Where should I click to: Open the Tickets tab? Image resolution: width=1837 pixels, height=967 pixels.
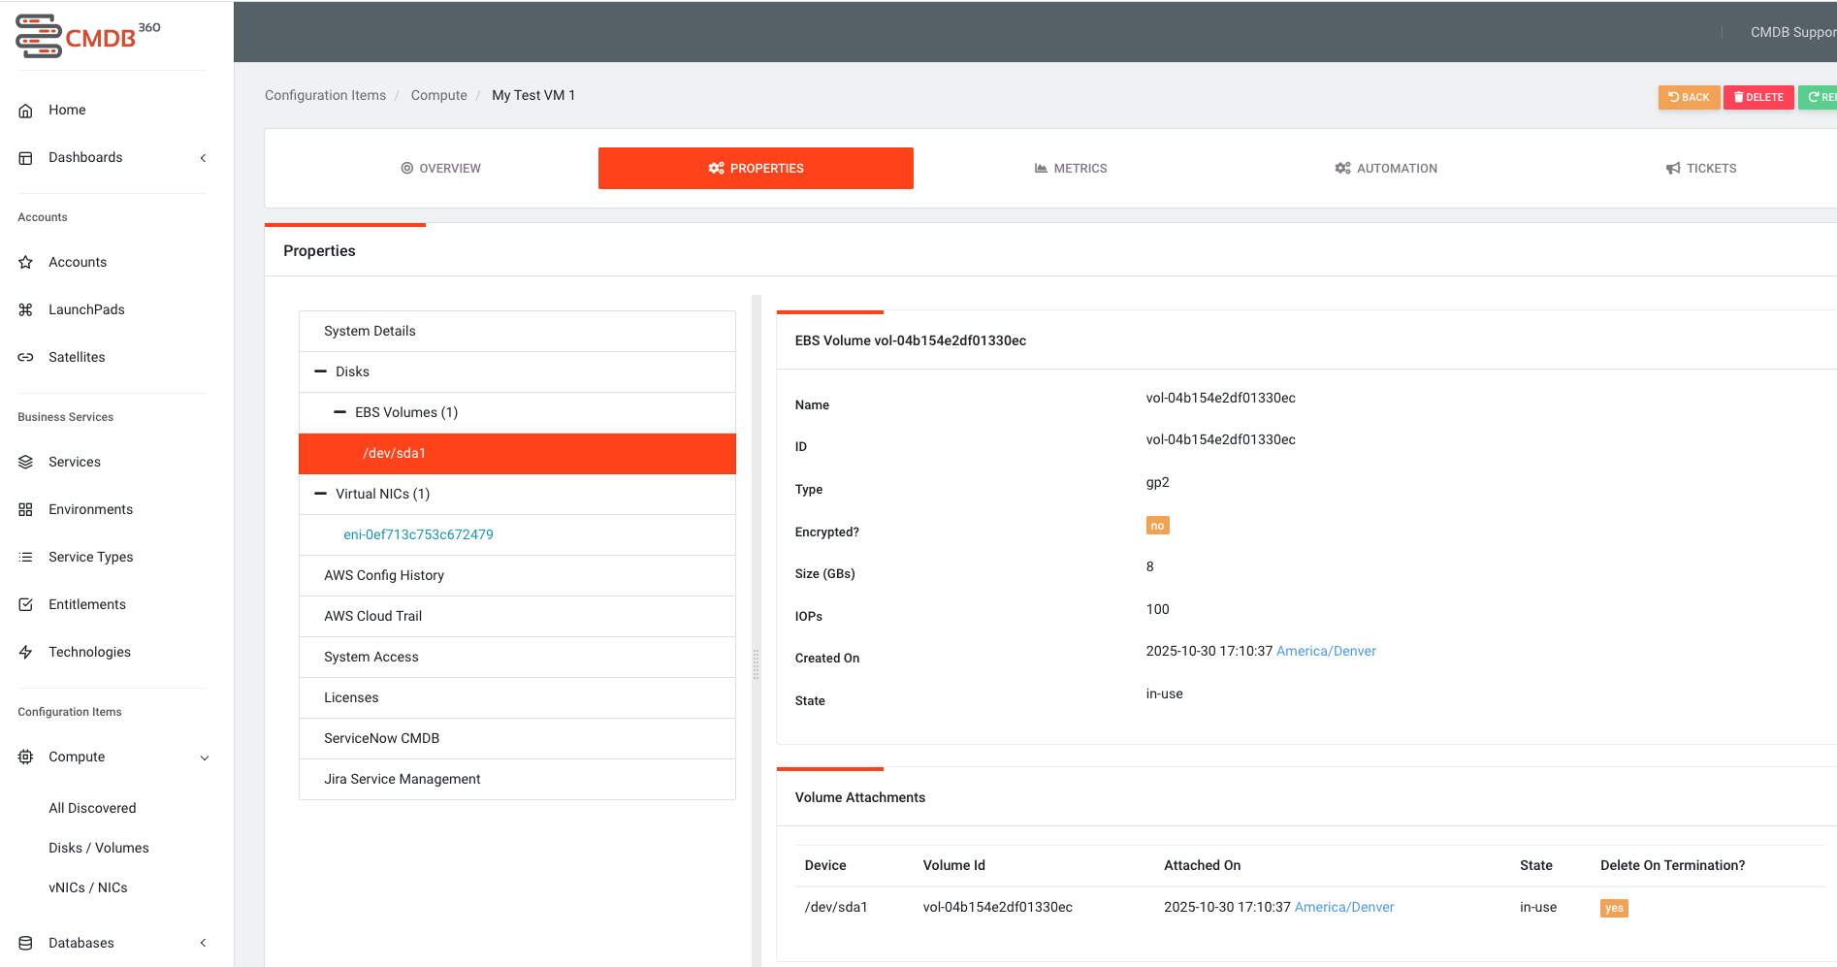(1701, 169)
